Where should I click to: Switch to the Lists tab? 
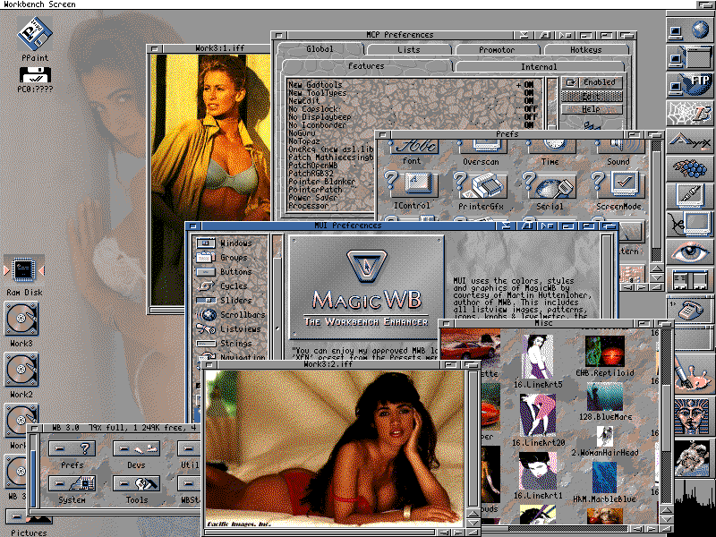[409, 49]
